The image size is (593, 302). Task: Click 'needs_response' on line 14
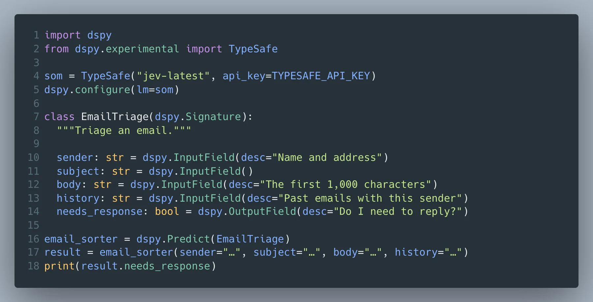coord(99,212)
